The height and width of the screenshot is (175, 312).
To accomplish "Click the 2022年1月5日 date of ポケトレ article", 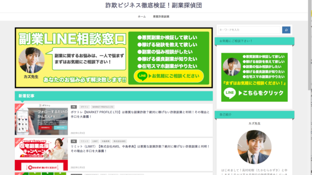I will coord(78,133).
